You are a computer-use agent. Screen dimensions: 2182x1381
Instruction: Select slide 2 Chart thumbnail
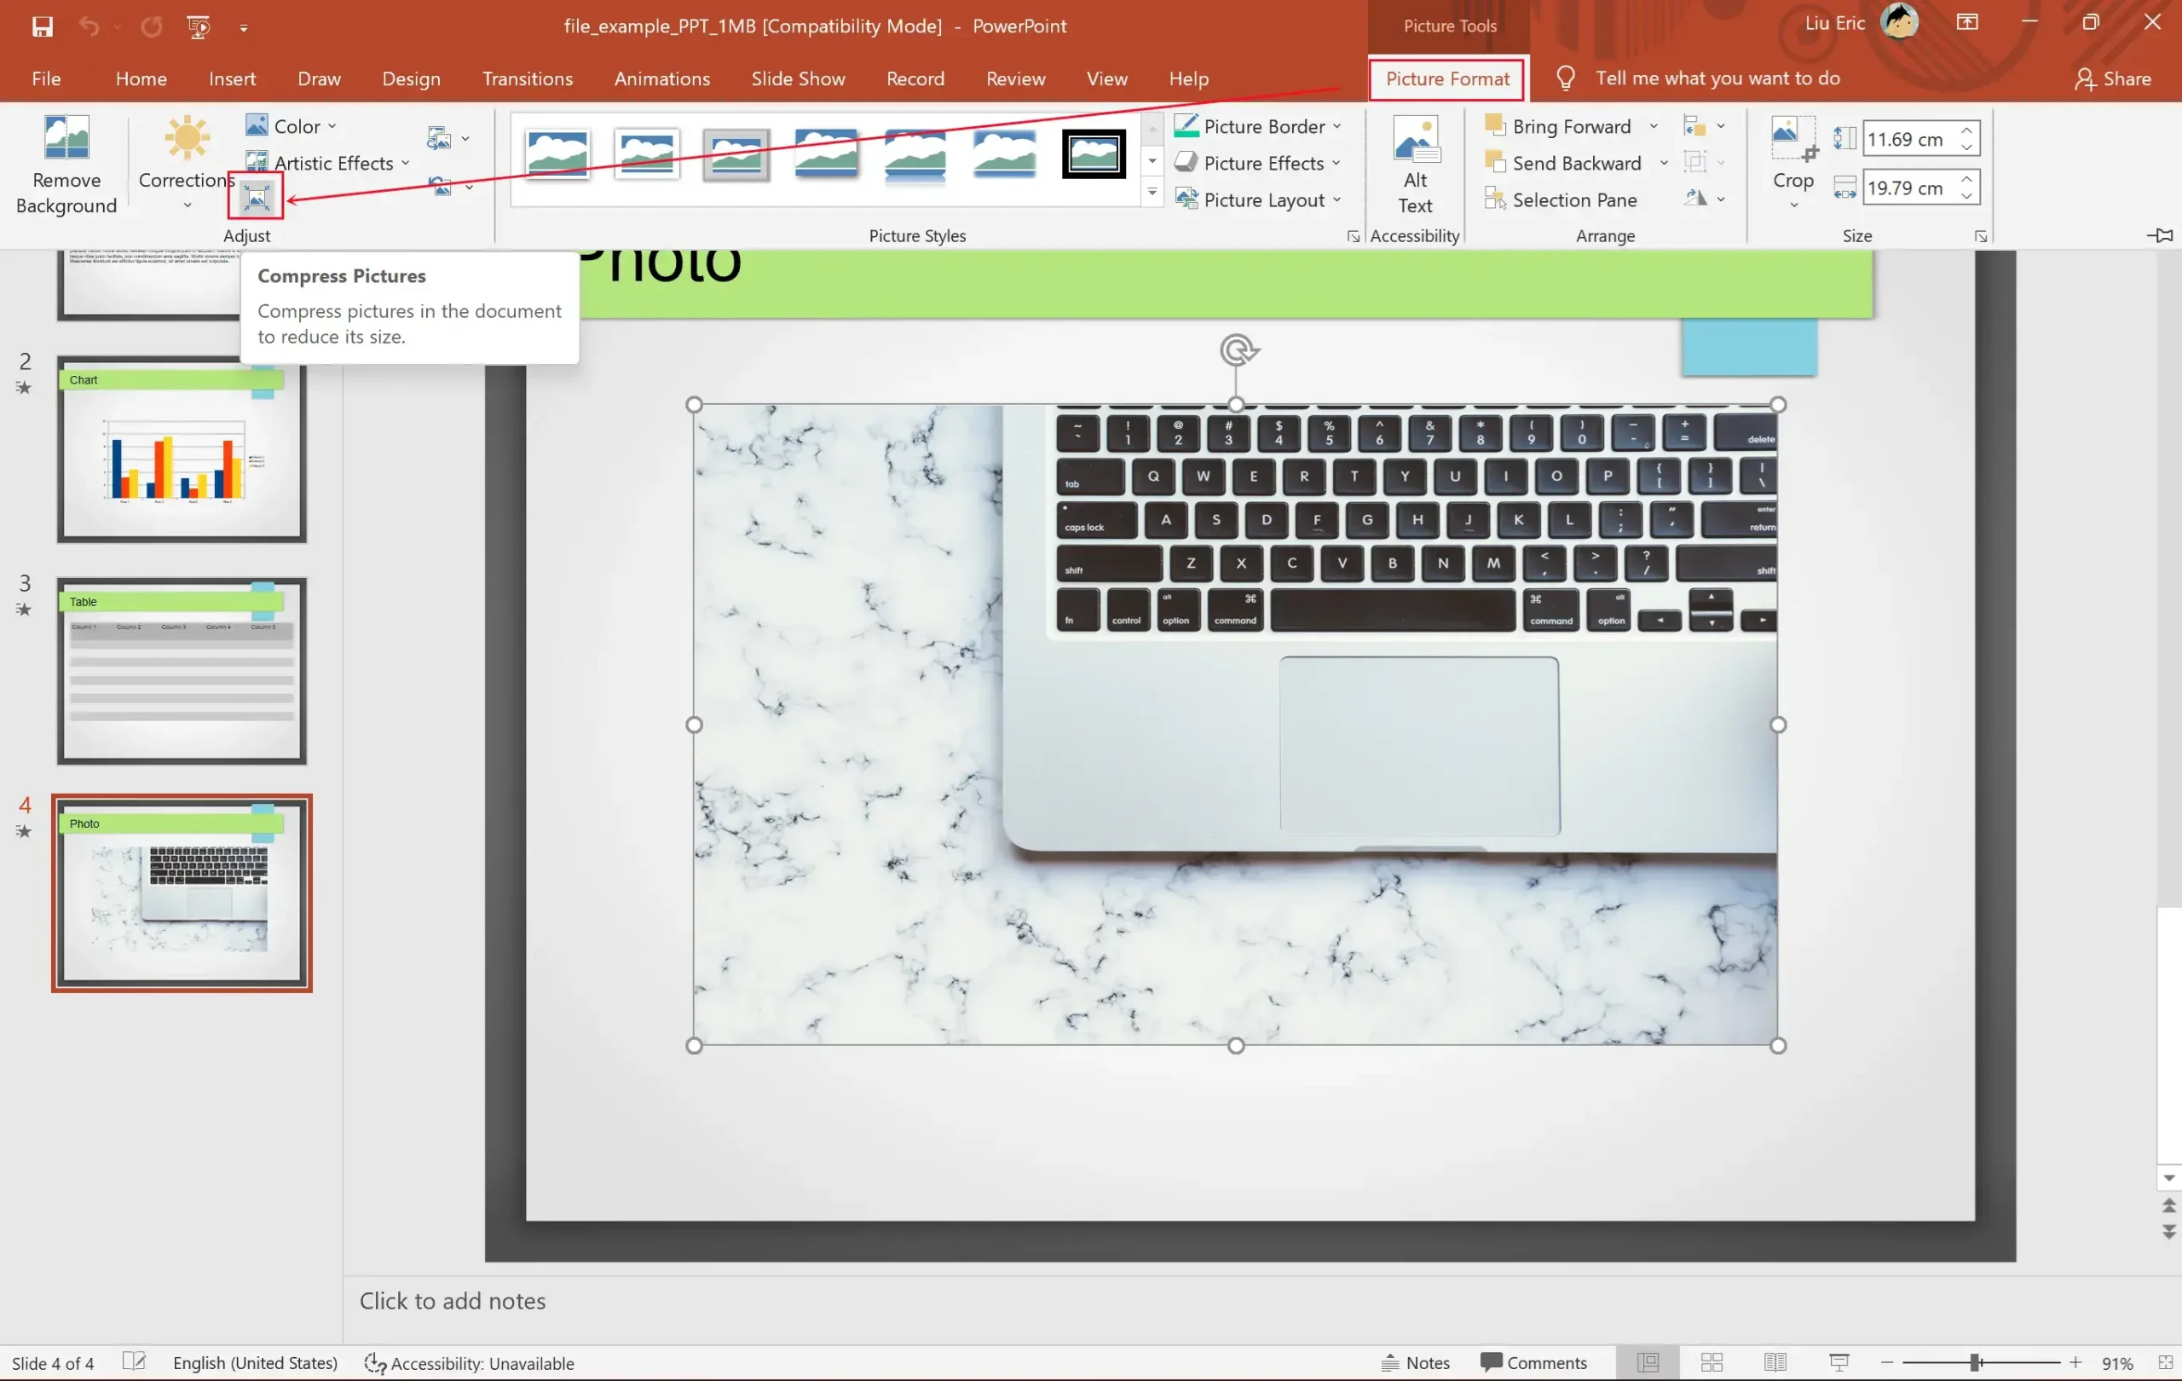(182, 449)
